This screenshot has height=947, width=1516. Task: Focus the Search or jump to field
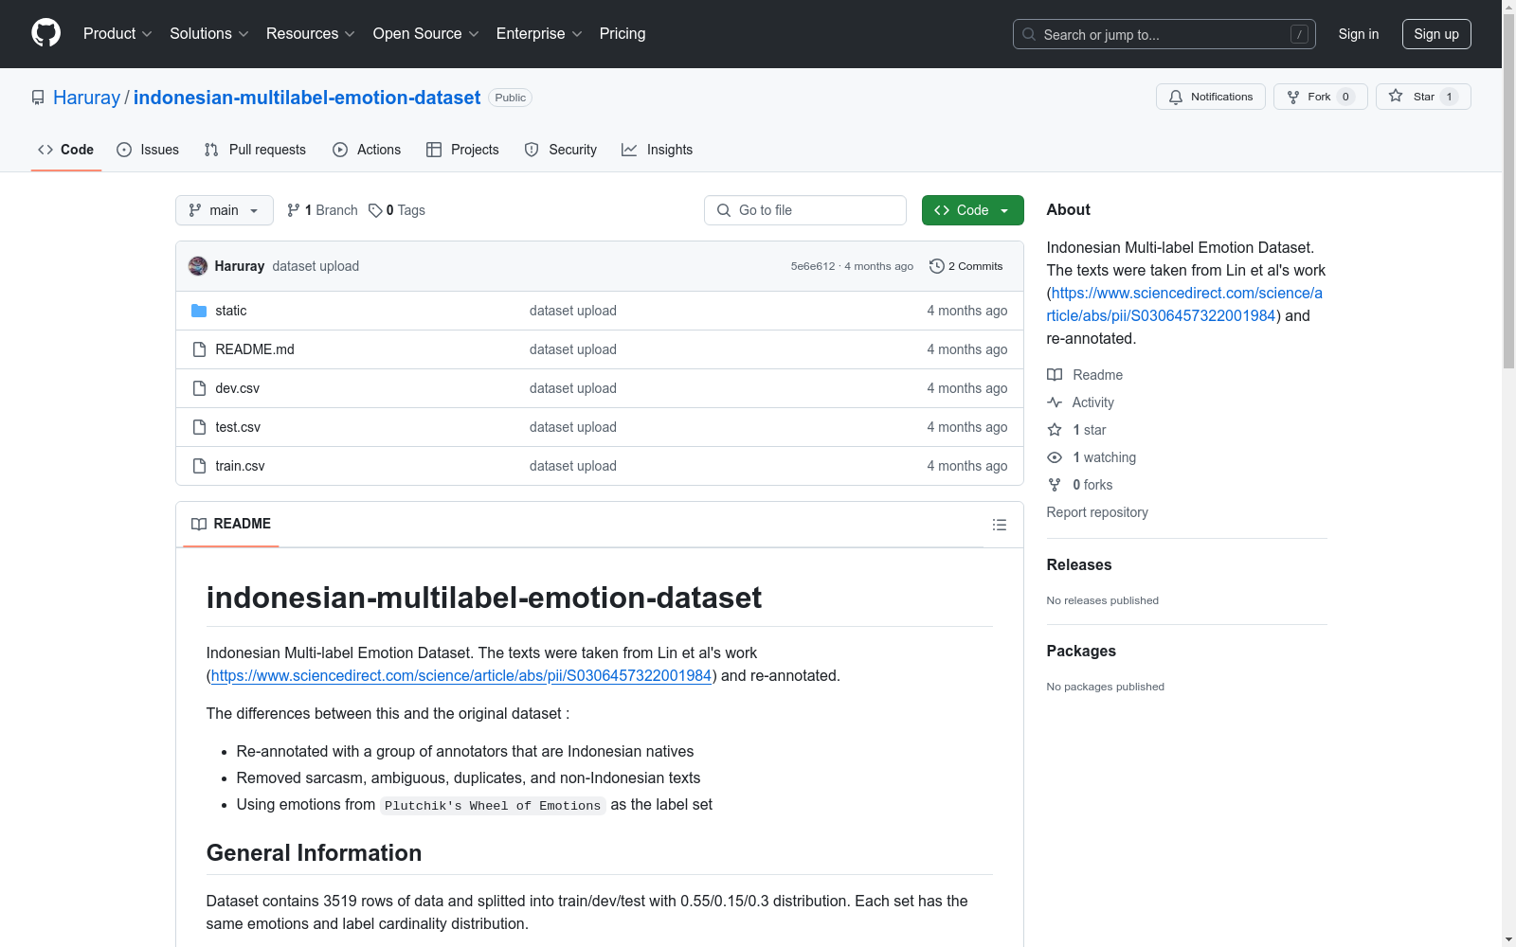[1164, 34]
